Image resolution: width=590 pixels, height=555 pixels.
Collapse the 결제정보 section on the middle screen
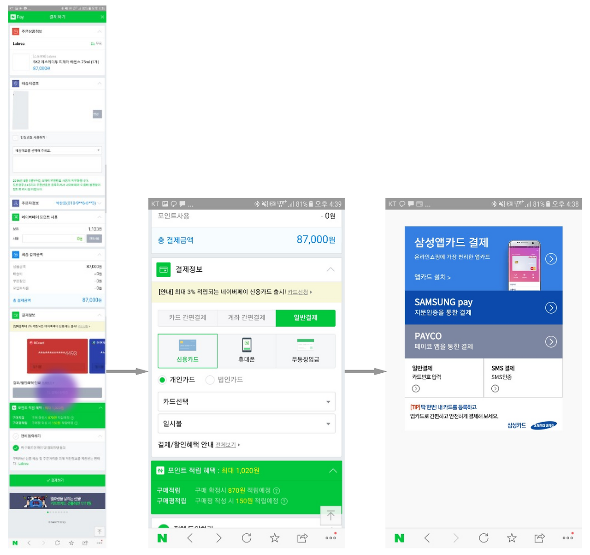tap(330, 269)
